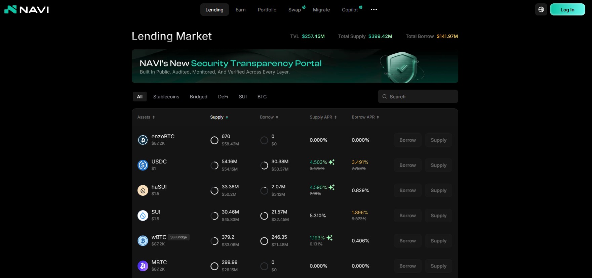Click the Total Borrow label
The height and width of the screenshot is (278, 592).
(x=420, y=36)
